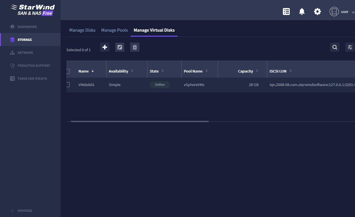This screenshot has height=217, width=355.
Task: Add a new virtual disk with the plus button
Action: 104,47
